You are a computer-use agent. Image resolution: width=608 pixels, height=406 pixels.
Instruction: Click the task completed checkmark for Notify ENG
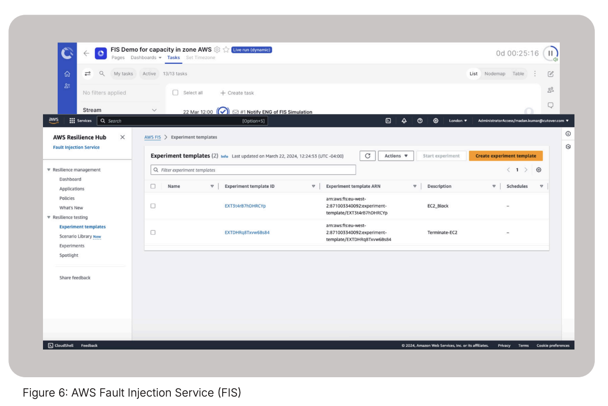click(223, 111)
